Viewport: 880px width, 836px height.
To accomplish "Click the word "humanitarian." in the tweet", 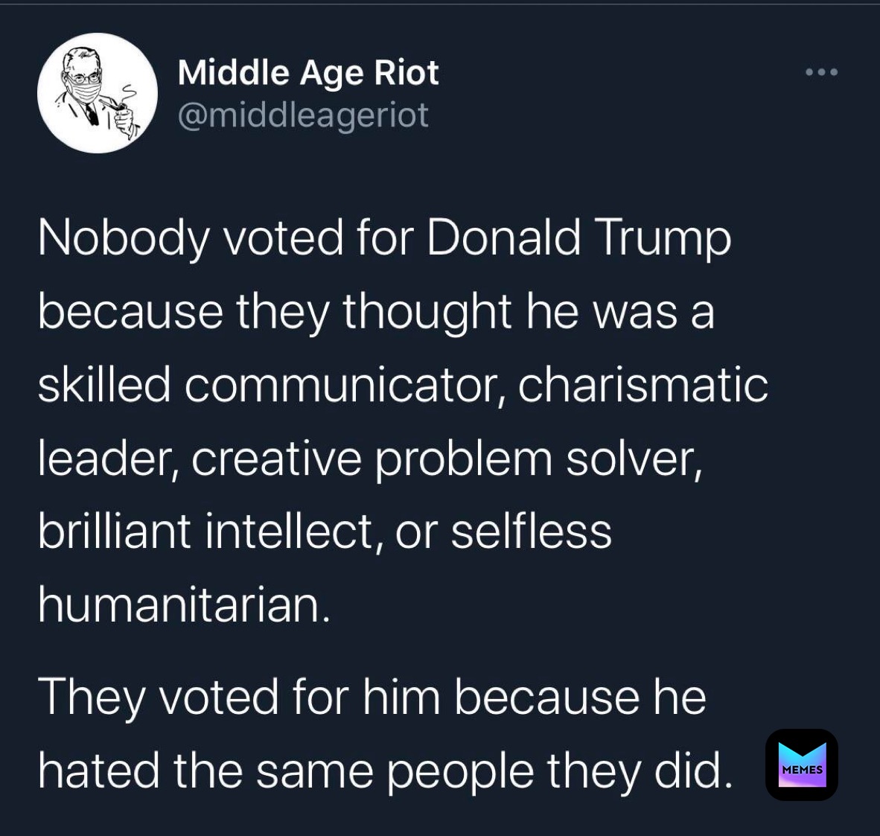I will (183, 605).
